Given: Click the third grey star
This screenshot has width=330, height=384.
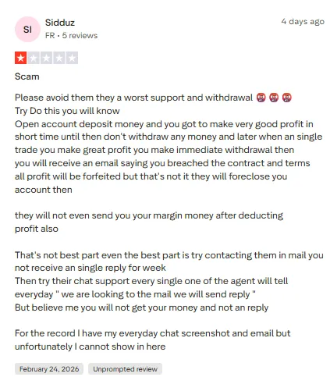Looking at the screenshot, I should pos(46,58).
